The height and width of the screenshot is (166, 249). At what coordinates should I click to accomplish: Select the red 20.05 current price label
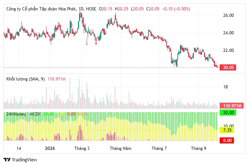[x=228, y=68]
